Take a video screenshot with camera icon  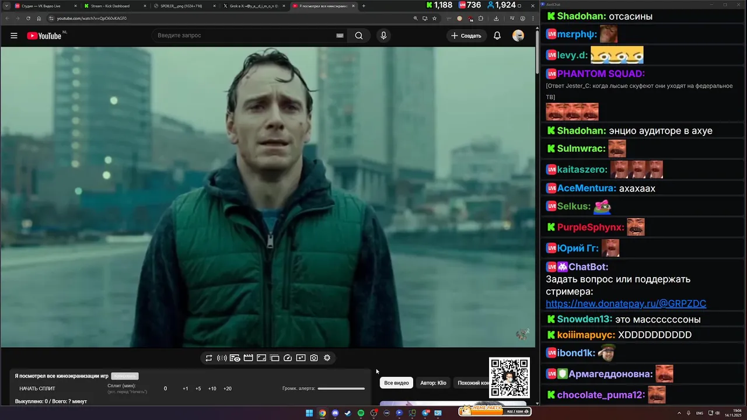click(x=314, y=358)
